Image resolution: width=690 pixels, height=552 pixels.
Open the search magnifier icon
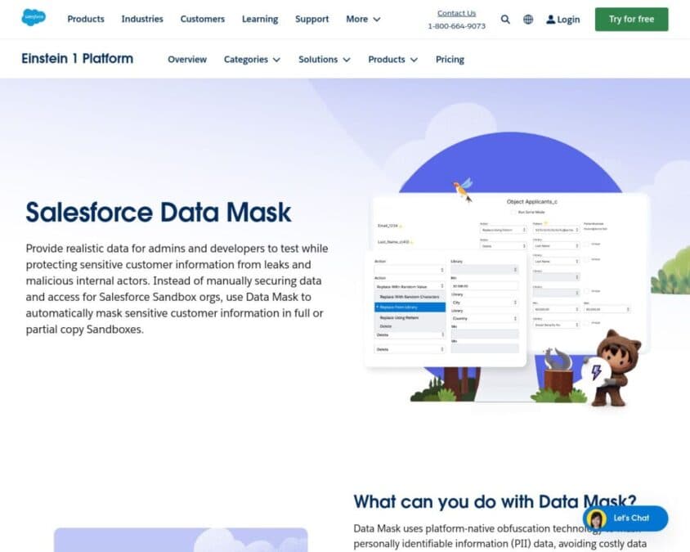tap(505, 20)
